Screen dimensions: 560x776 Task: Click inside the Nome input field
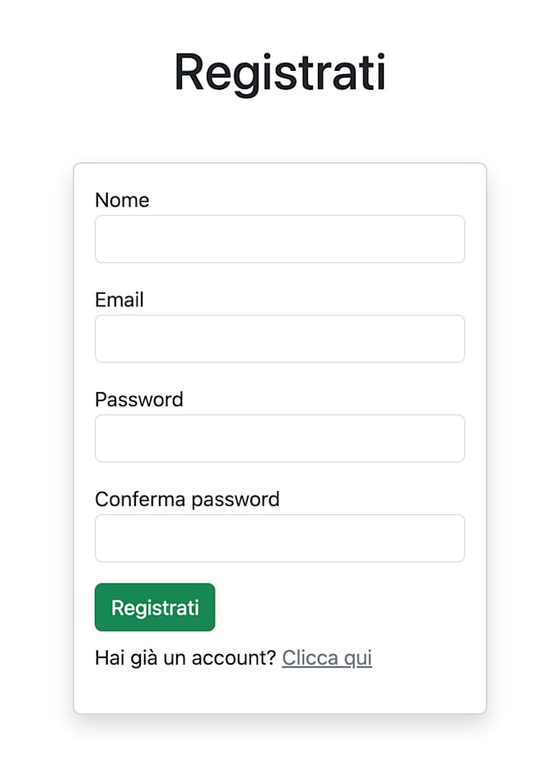click(279, 239)
